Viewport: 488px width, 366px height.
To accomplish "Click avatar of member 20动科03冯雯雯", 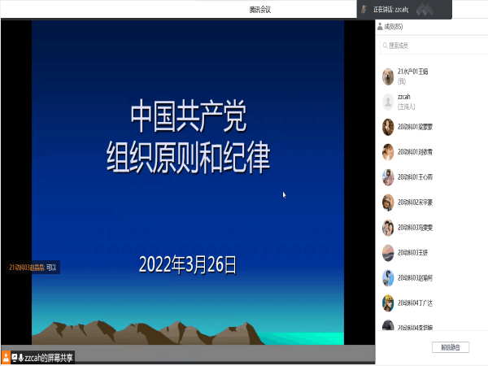I will pos(389,228).
